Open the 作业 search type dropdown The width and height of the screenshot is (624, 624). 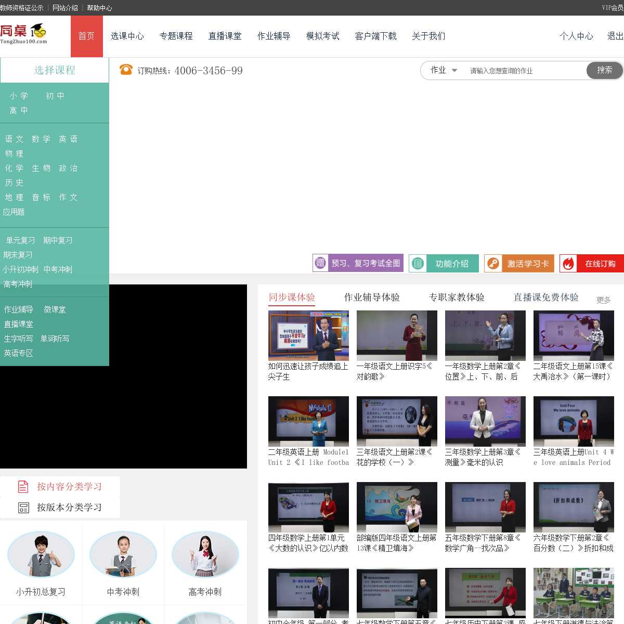pyautogui.click(x=444, y=70)
